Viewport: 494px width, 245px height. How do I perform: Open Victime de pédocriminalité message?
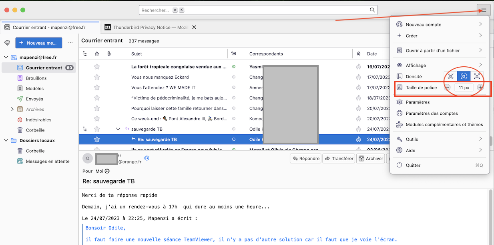click(x=180, y=98)
